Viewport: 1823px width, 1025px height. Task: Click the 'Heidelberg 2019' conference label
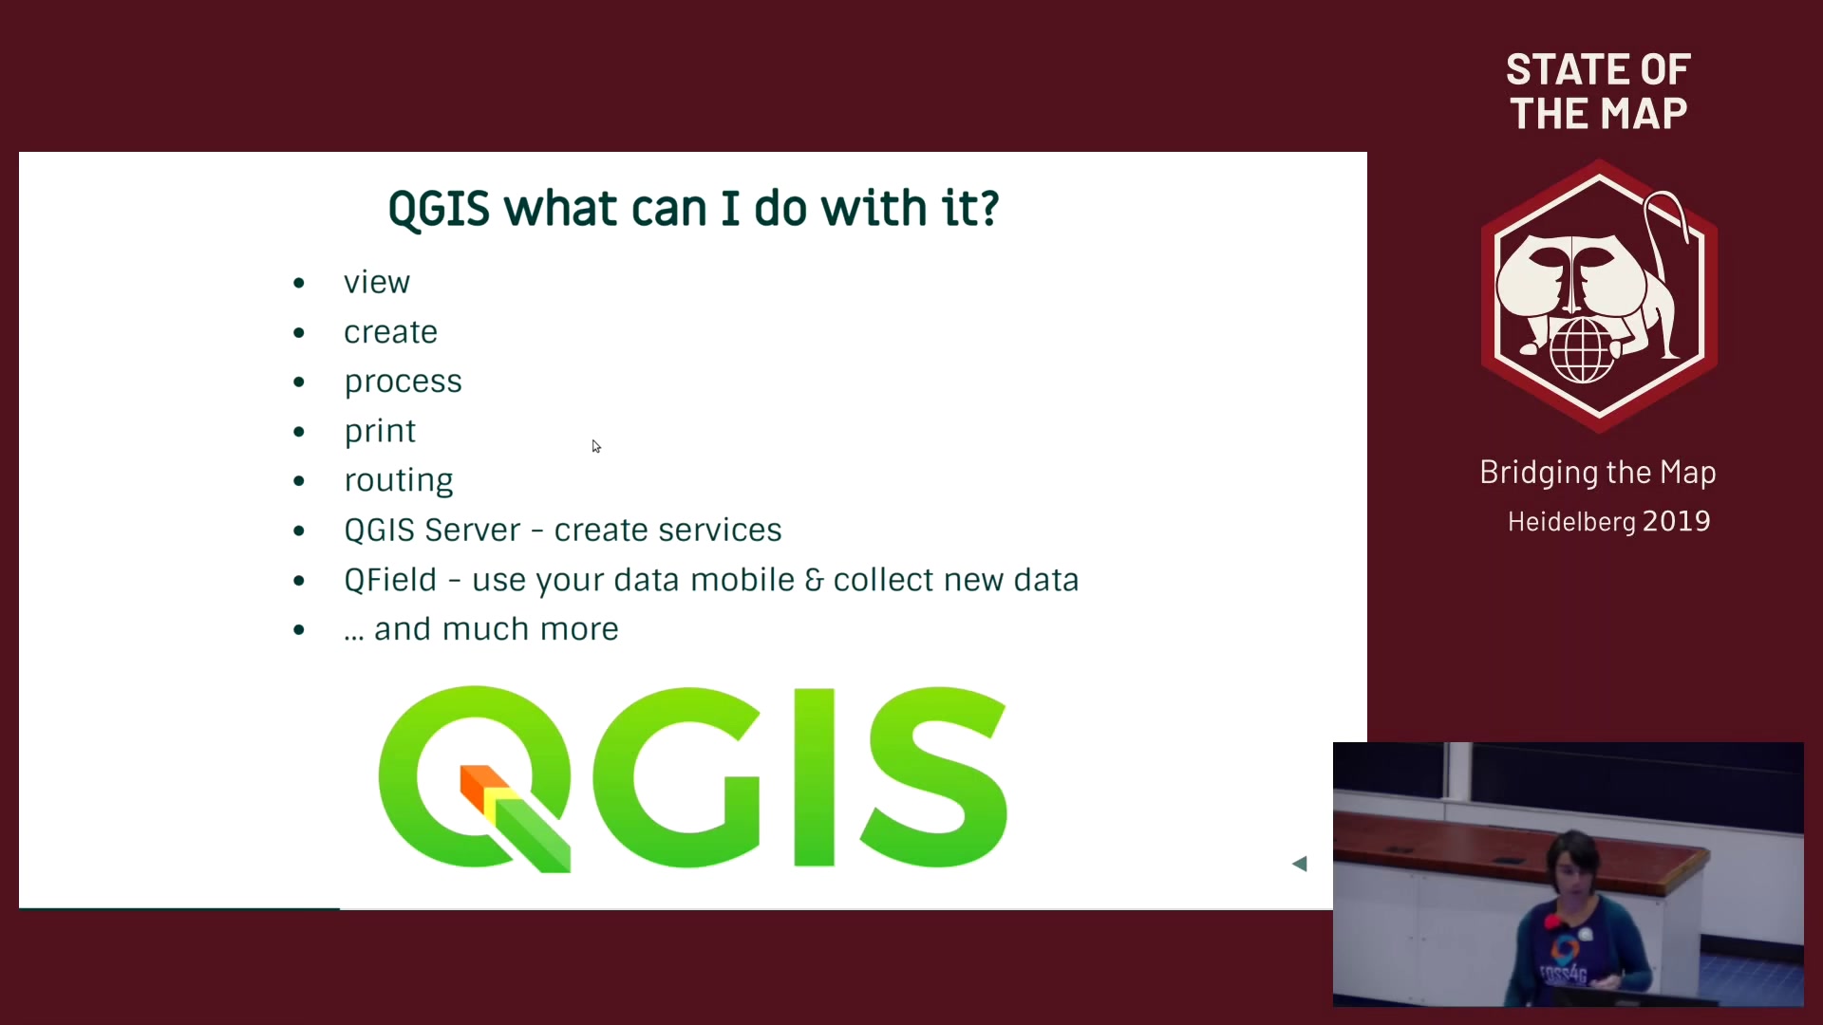[x=1607, y=521]
